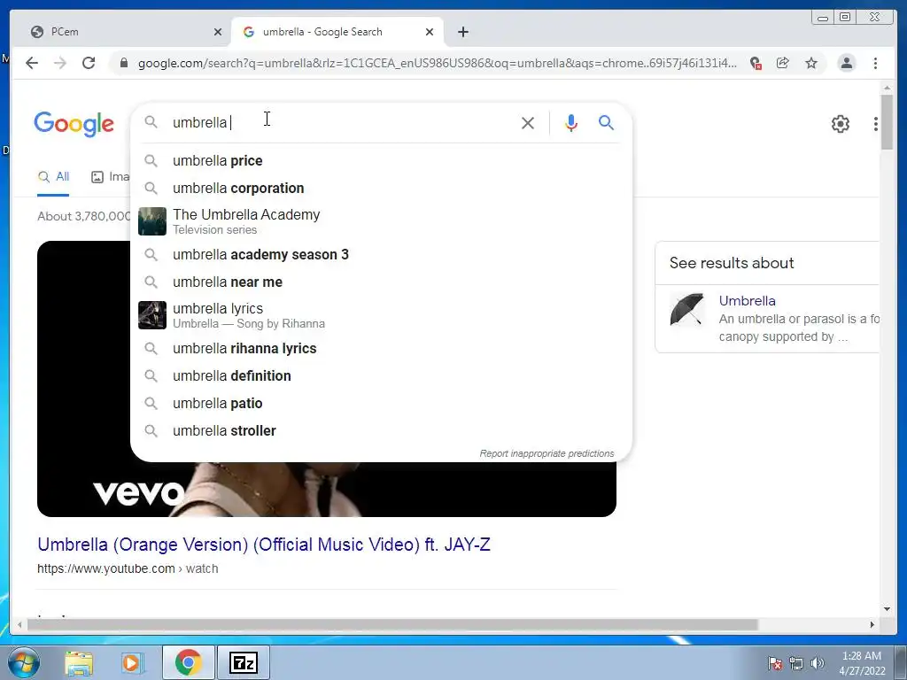Choose suggestion umbrella corporation
Screen dimensions: 907x680
pyautogui.click(x=381, y=188)
